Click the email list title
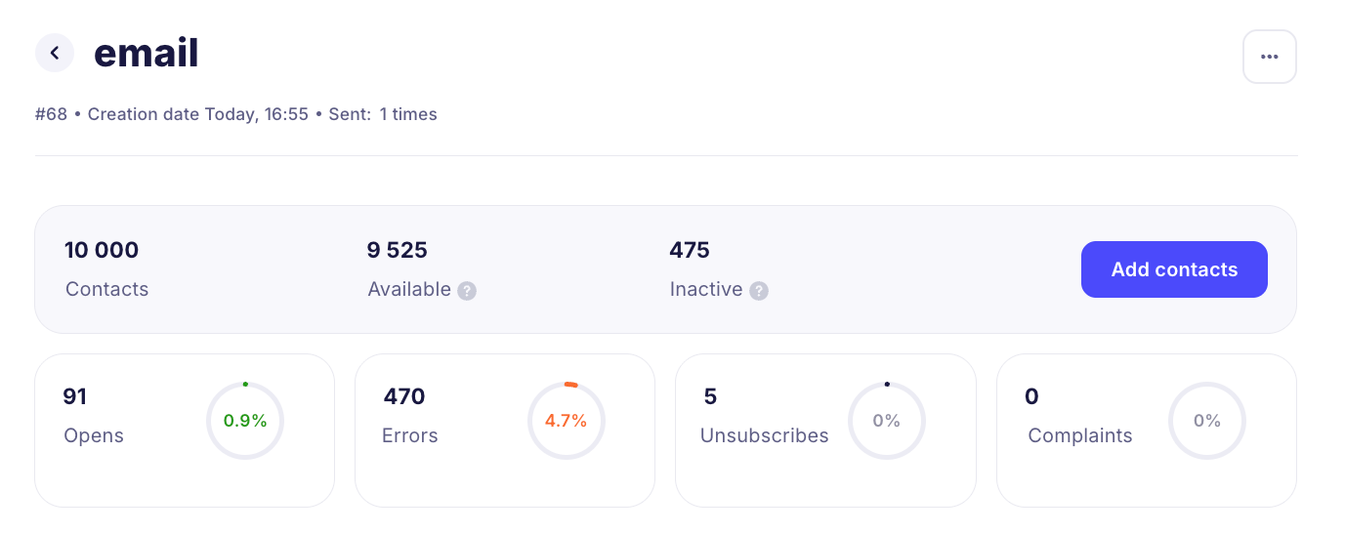Screen dimensions: 1345x534 point(146,53)
